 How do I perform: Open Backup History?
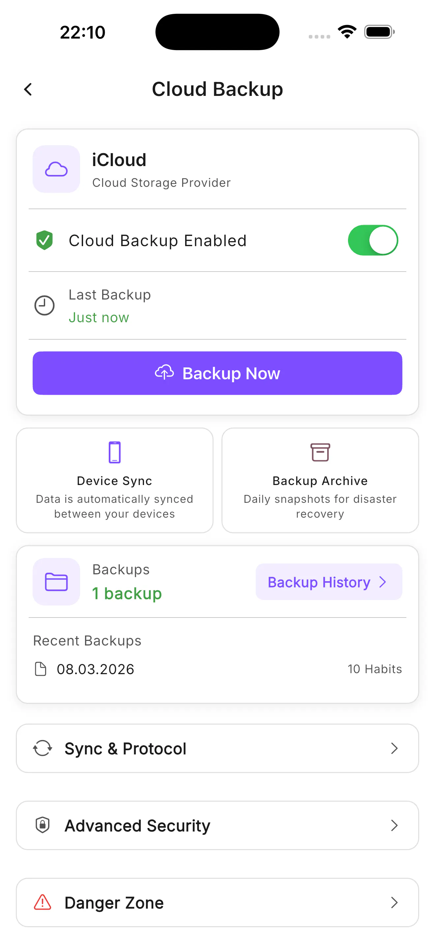point(329,582)
